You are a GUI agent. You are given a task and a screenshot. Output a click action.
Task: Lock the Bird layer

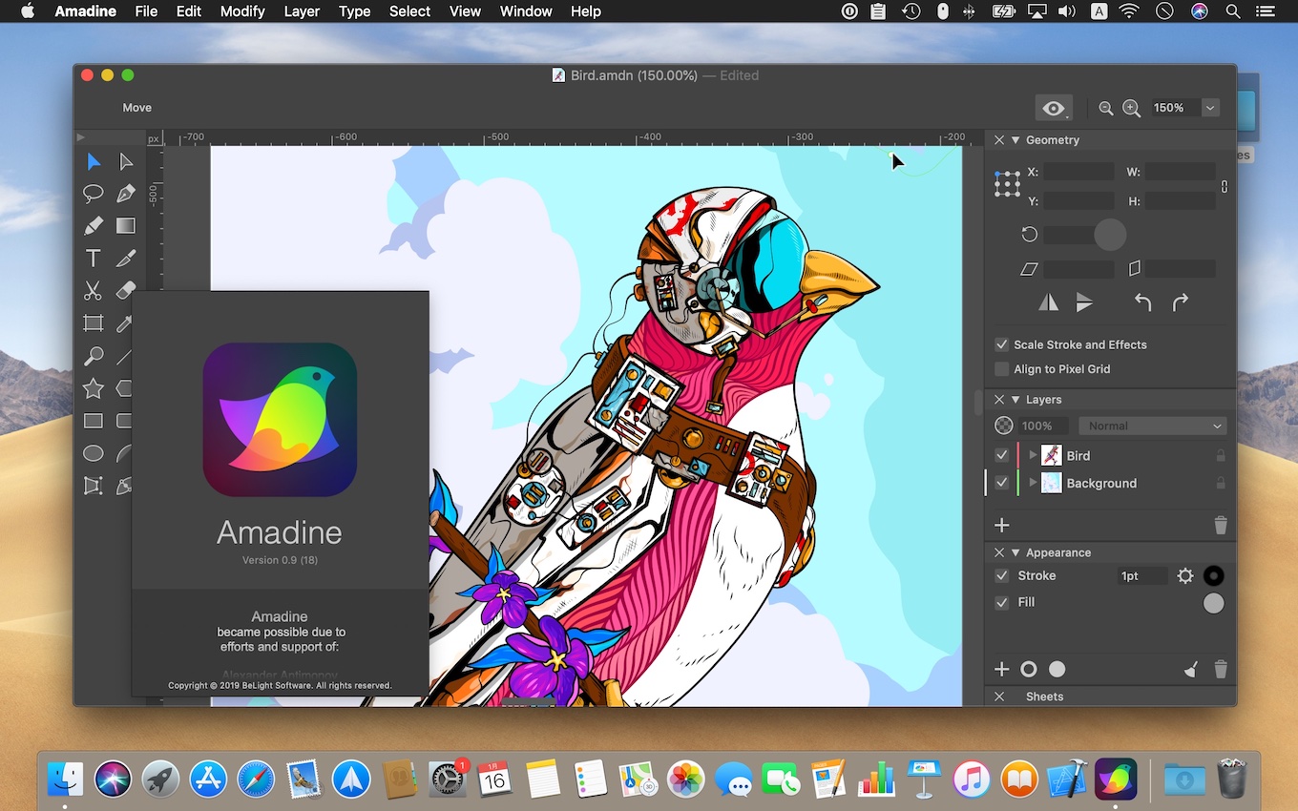(x=1221, y=455)
